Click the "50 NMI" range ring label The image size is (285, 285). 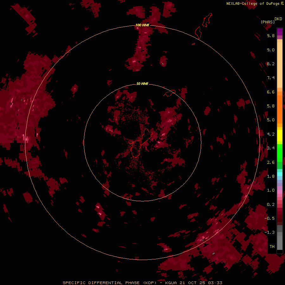coord(142,84)
